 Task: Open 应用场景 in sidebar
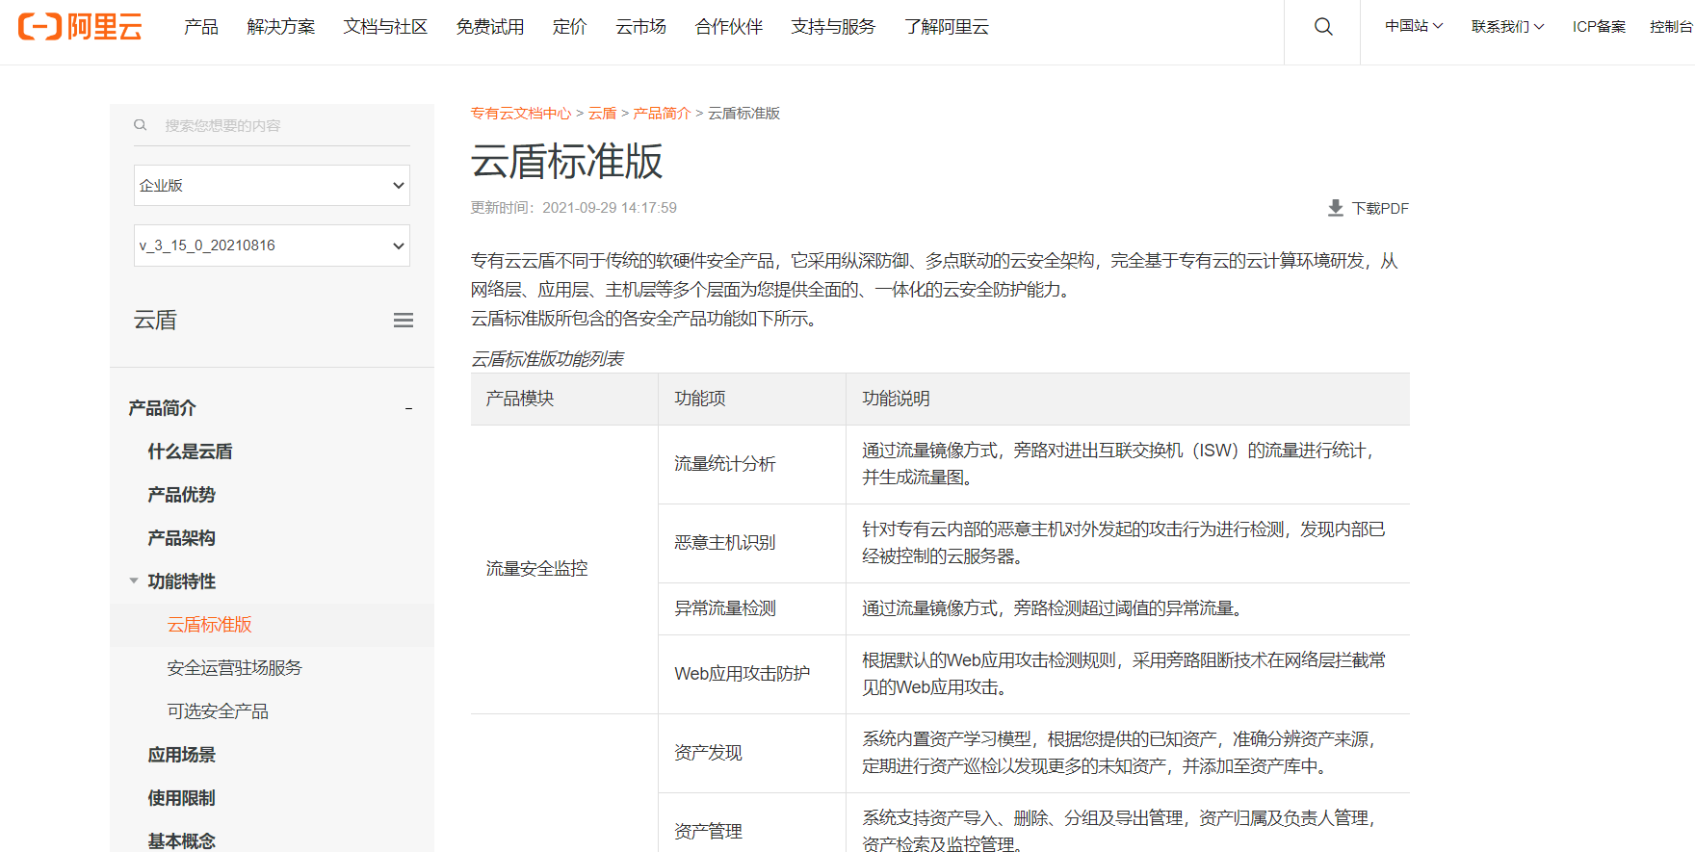[x=181, y=755]
